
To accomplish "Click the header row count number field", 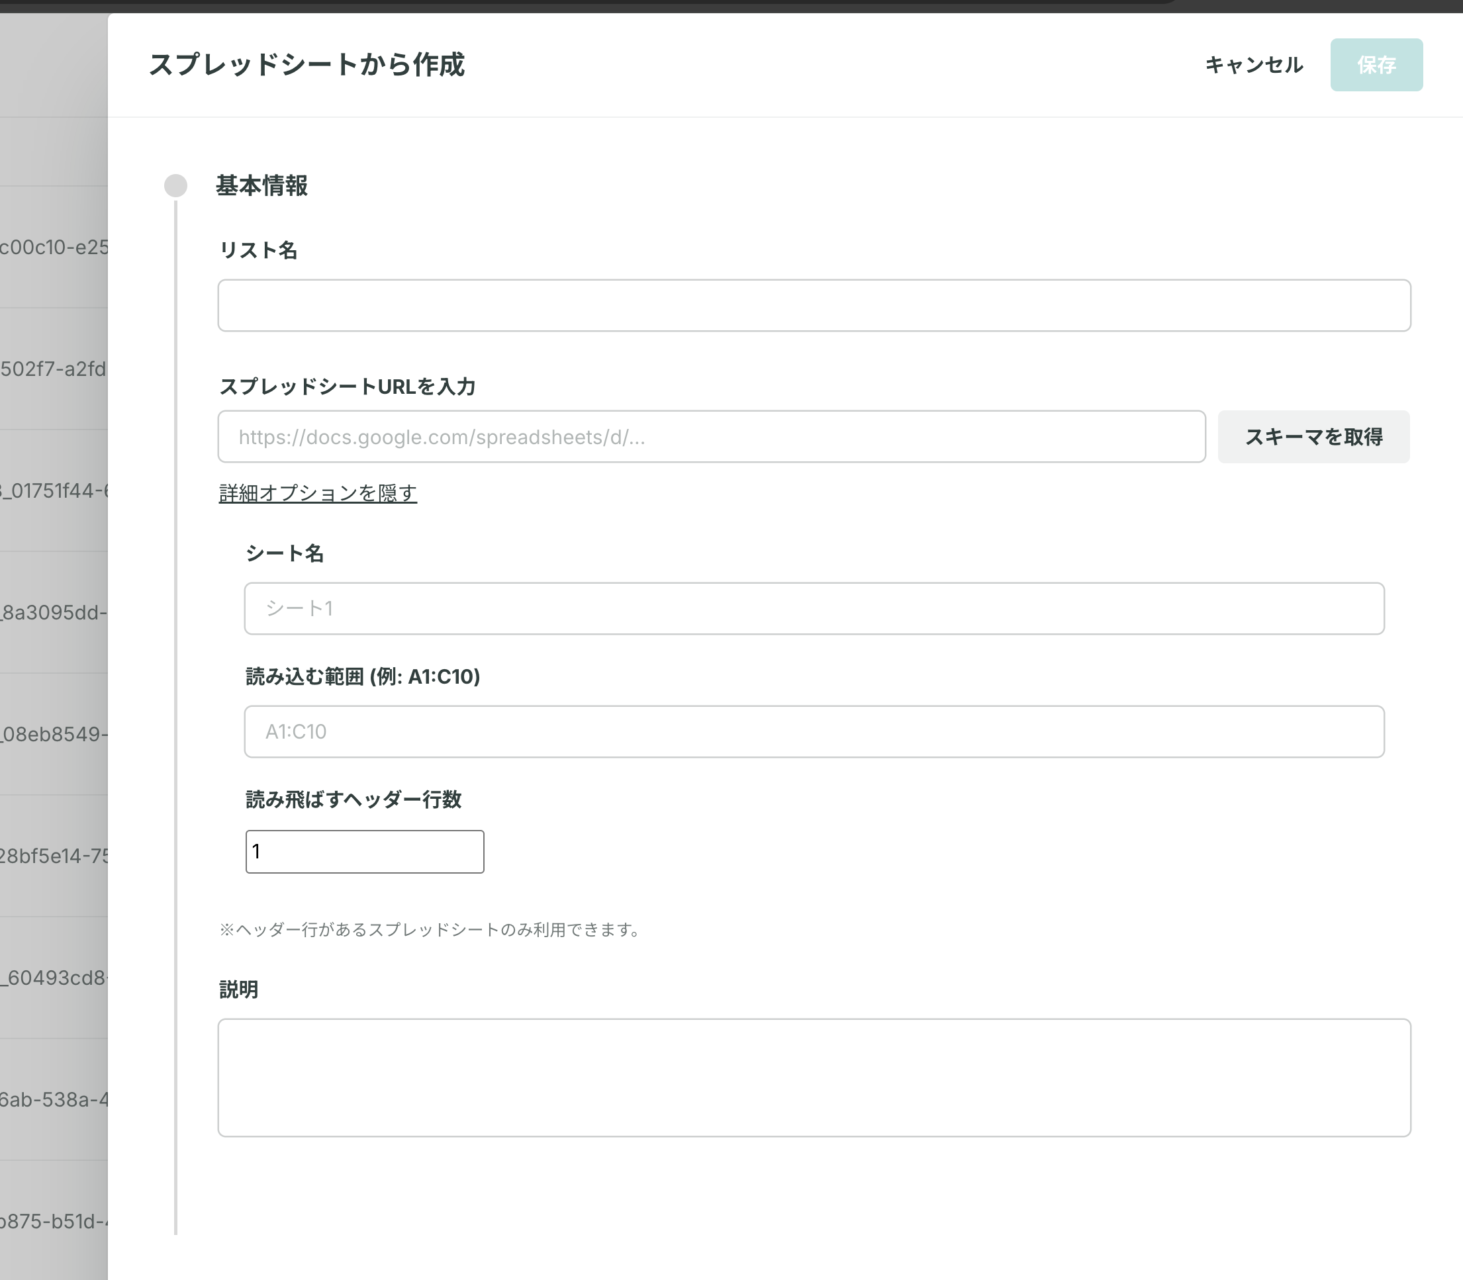I will 364,851.
